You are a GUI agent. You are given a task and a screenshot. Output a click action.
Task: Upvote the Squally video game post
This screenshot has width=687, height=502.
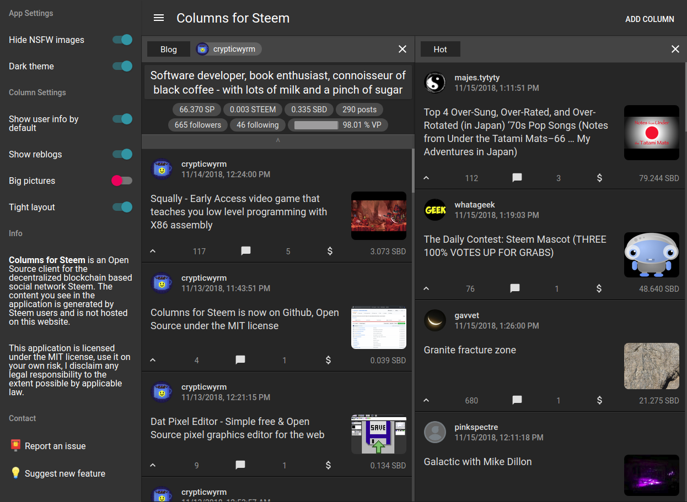tap(153, 251)
